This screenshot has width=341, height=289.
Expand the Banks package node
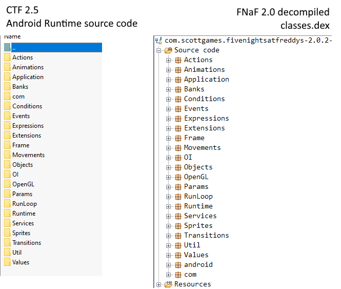(x=168, y=89)
